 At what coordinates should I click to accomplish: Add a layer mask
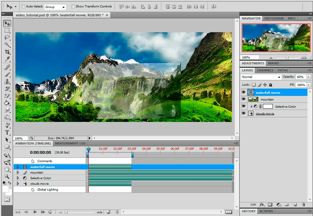tap(270, 205)
